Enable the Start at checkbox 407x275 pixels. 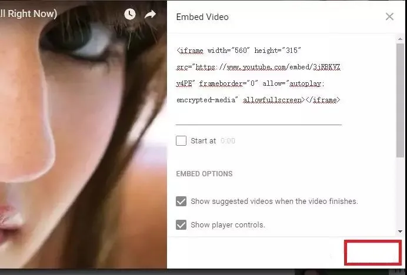point(181,141)
